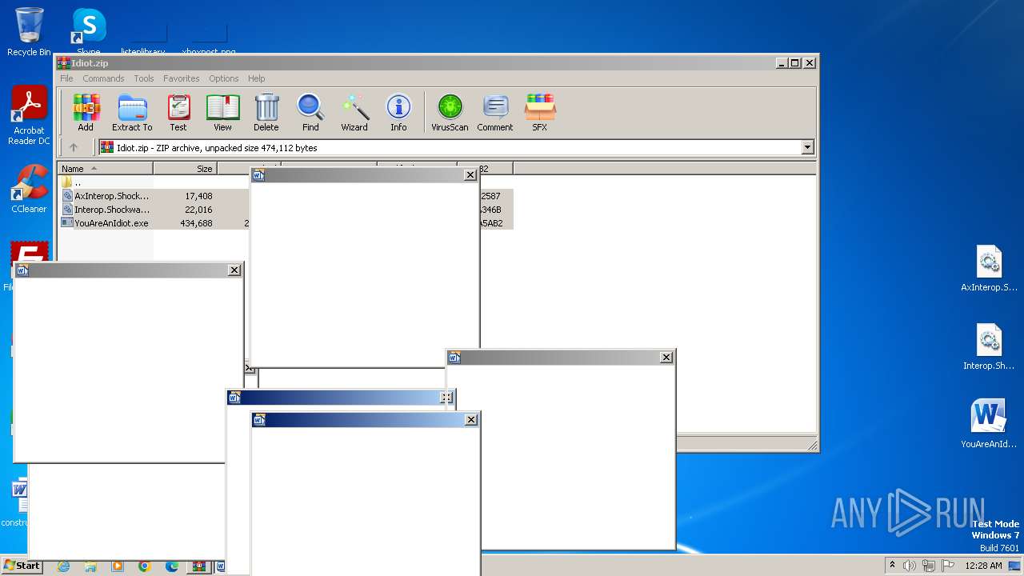This screenshot has width=1024, height=576.
Task: Close the blank popup over the desktop shortcuts
Action: point(234,270)
